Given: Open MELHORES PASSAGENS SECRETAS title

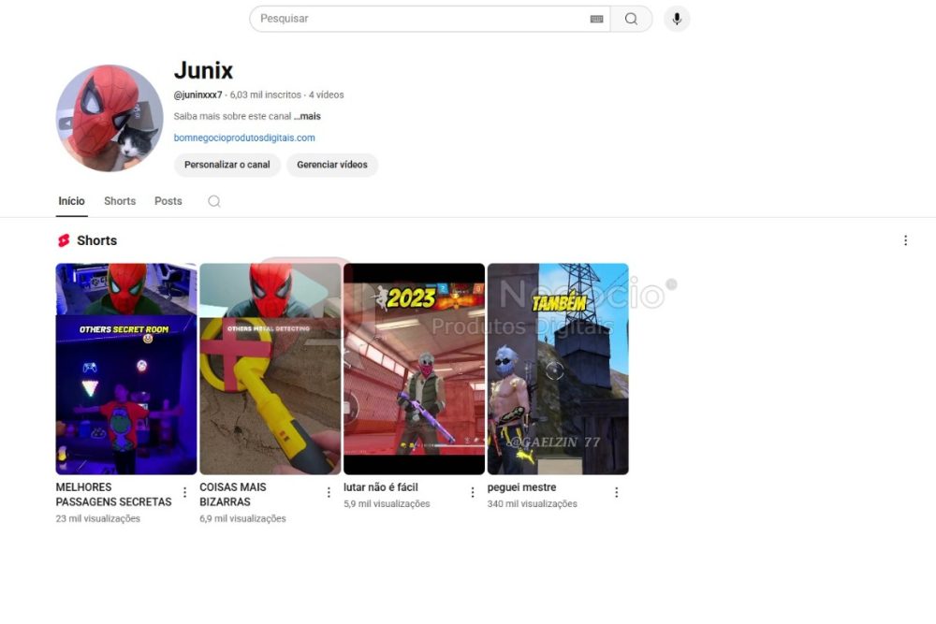Looking at the screenshot, I should 113,495.
